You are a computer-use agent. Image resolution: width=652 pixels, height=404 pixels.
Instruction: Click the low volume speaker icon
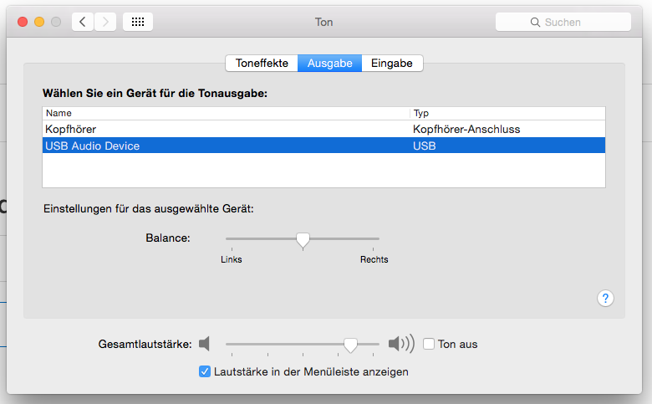[x=205, y=344]
